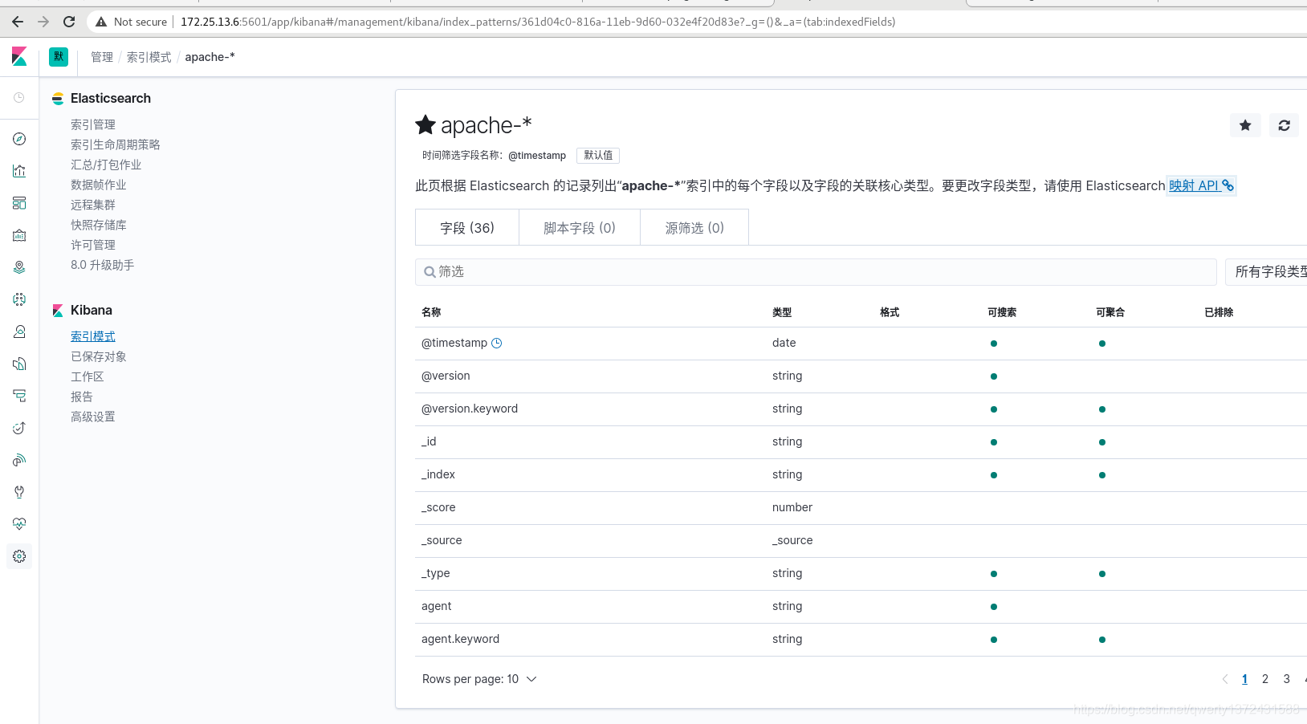Follow the 映射 API link

1201,185
